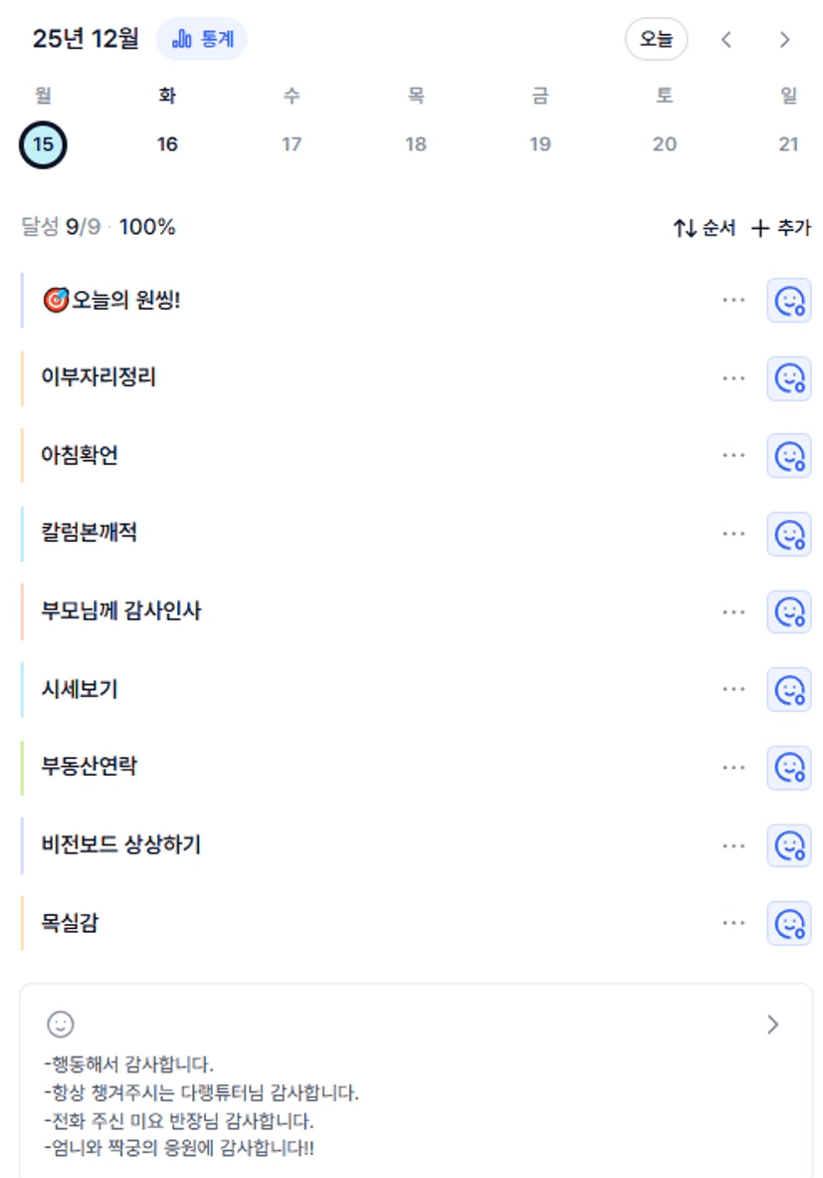The width and height of the screenshot is (823, 1178).
Task: Click the emoji reaction icon for 부동산연락
Action: pos(789,767)
